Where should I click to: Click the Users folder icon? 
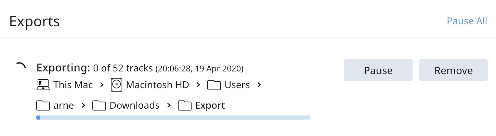point(214,85)
